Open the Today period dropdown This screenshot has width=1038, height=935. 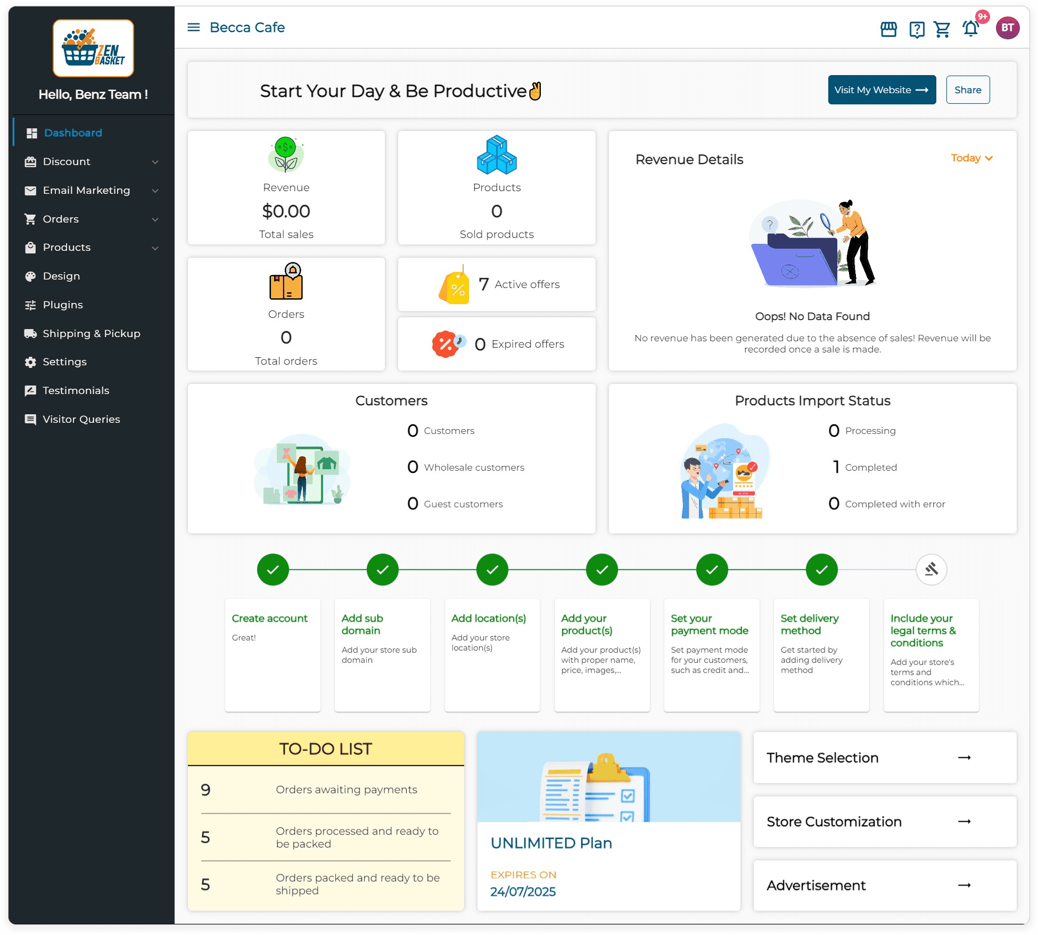[x=971, y=158]
